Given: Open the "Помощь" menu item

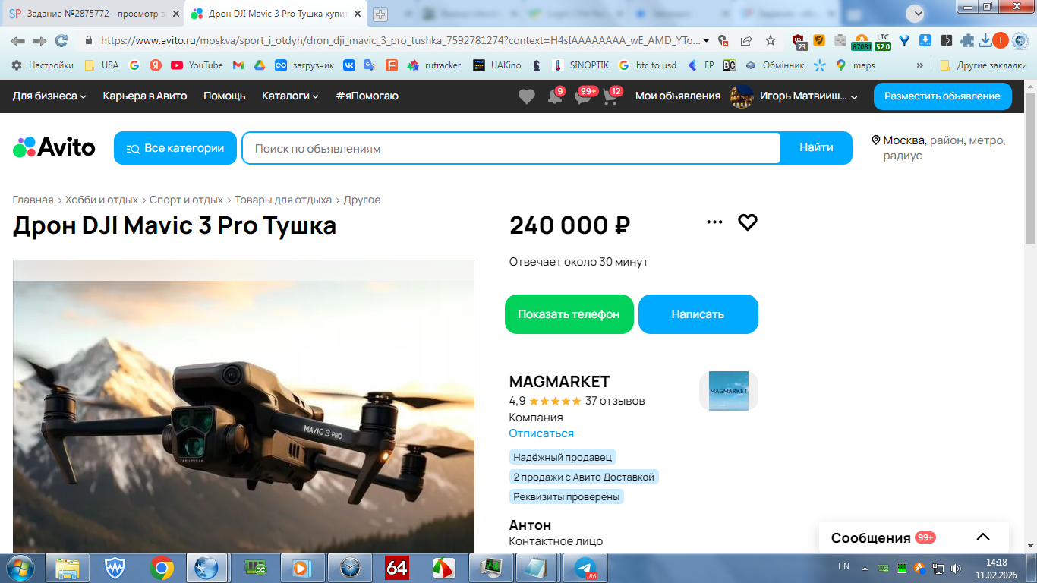Looking at the screenshot, I should pos(225,96).
